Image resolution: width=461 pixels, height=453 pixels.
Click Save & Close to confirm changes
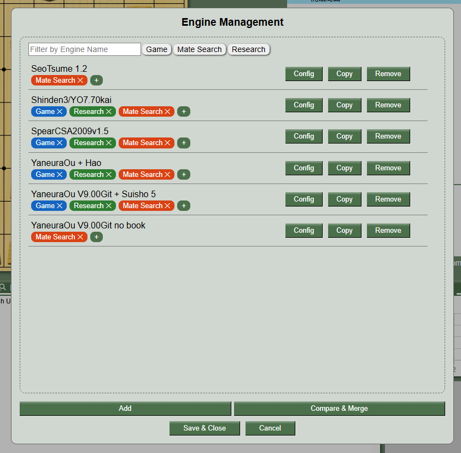tap(205, 428)
